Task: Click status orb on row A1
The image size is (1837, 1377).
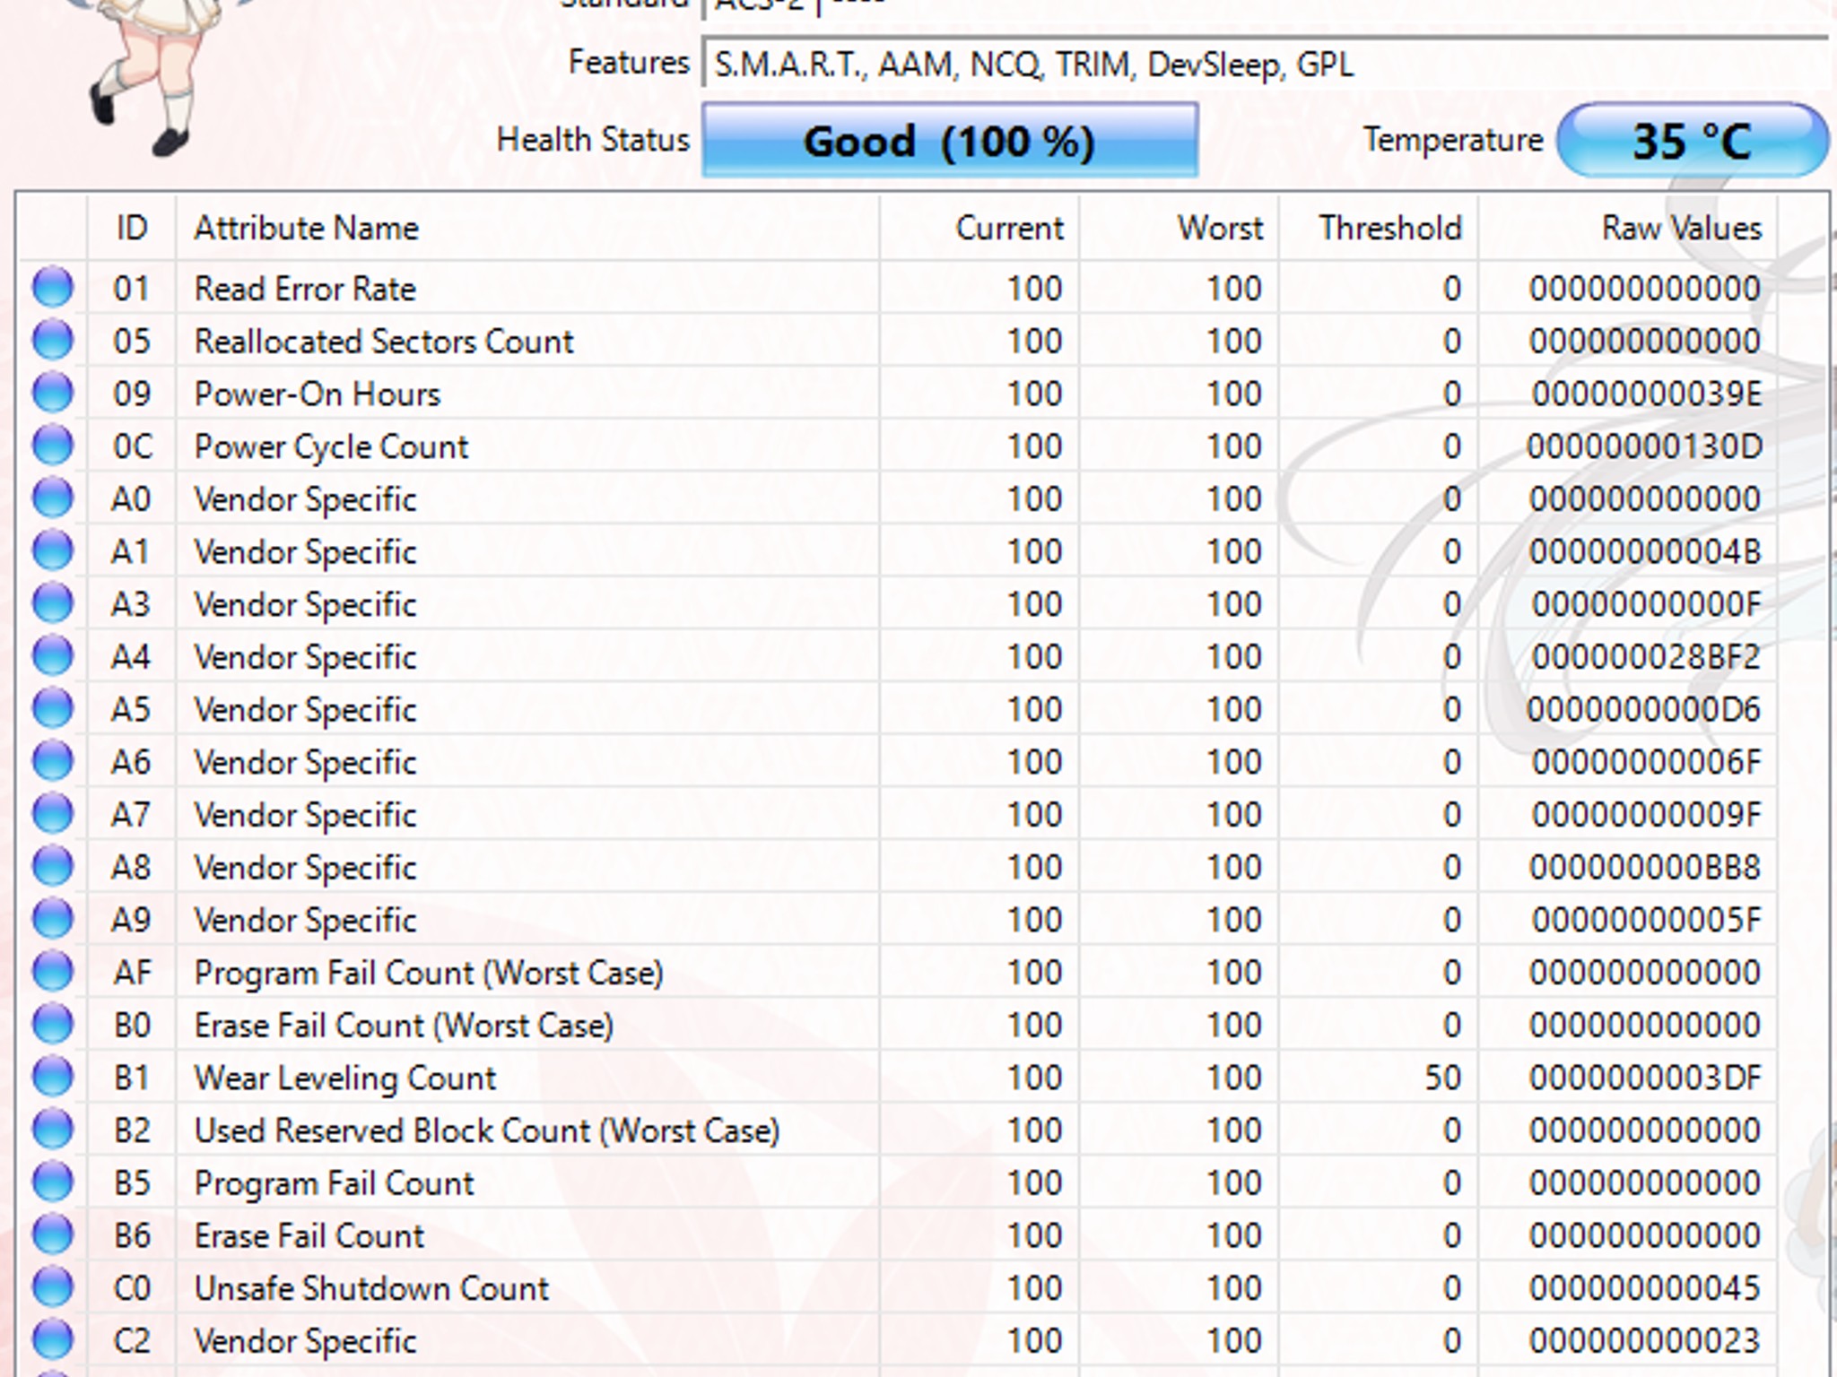Action: 53,550
